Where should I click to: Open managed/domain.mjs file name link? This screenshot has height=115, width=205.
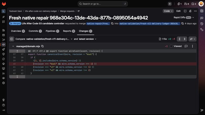pos(28,46)
